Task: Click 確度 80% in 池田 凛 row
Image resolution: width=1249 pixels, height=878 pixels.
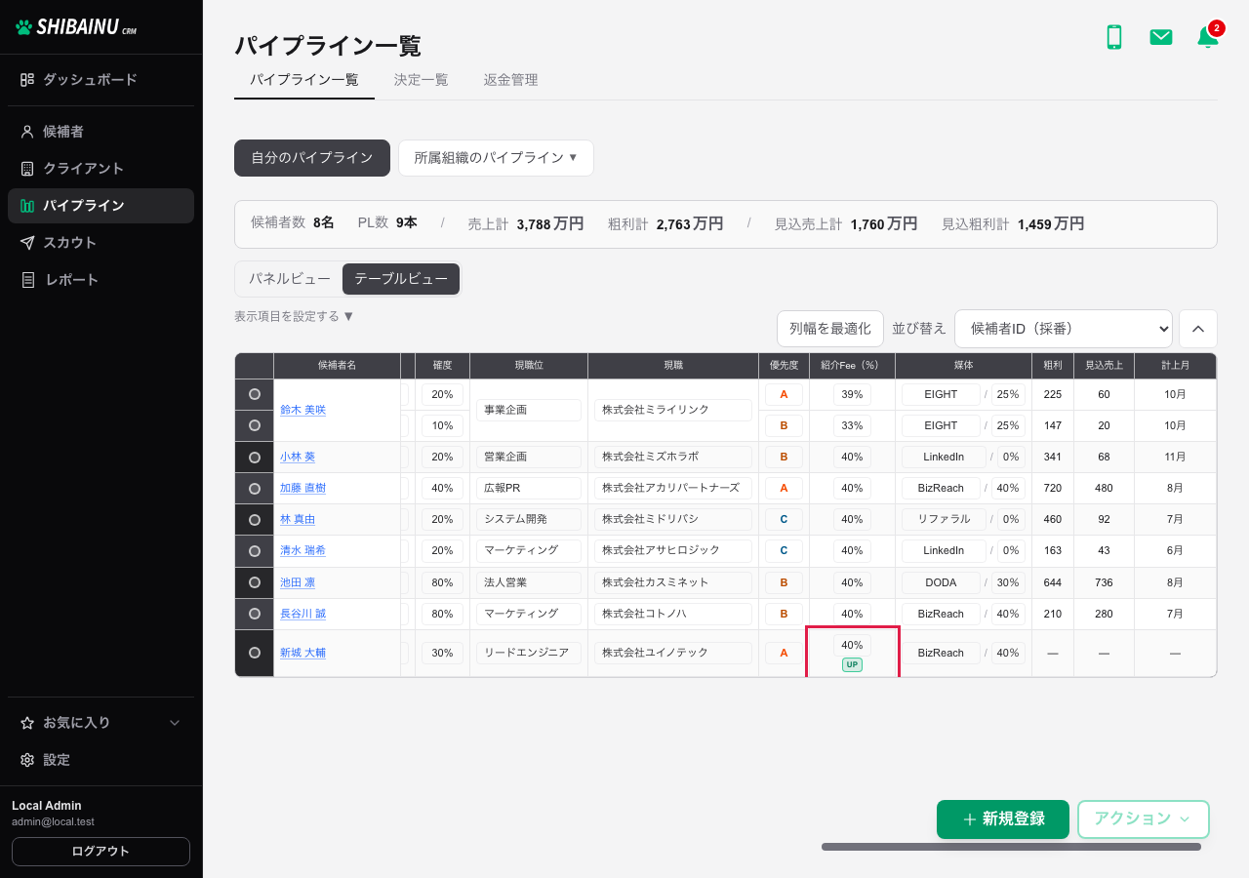Action: click(x=442, y=582)
